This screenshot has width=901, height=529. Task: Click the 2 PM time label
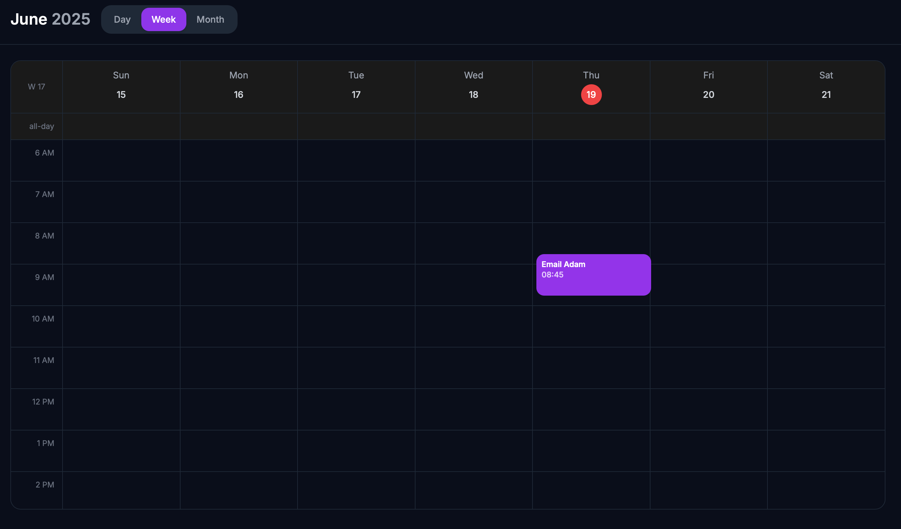[45, 485]
